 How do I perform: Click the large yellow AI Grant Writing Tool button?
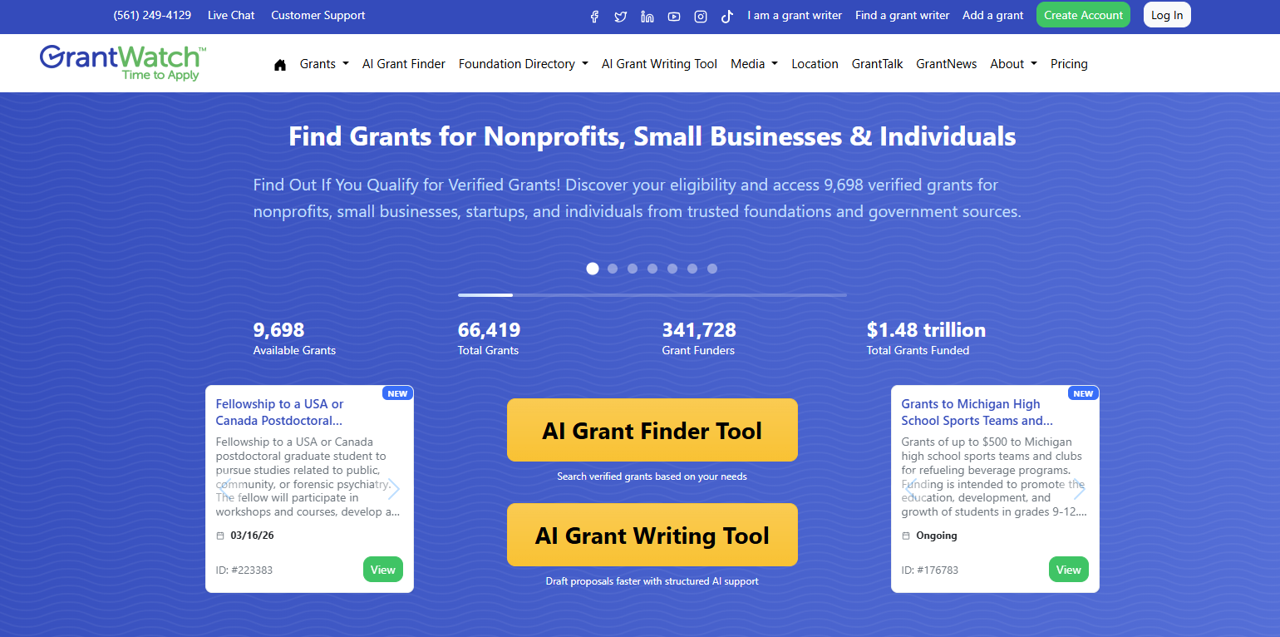pos(652,535)
